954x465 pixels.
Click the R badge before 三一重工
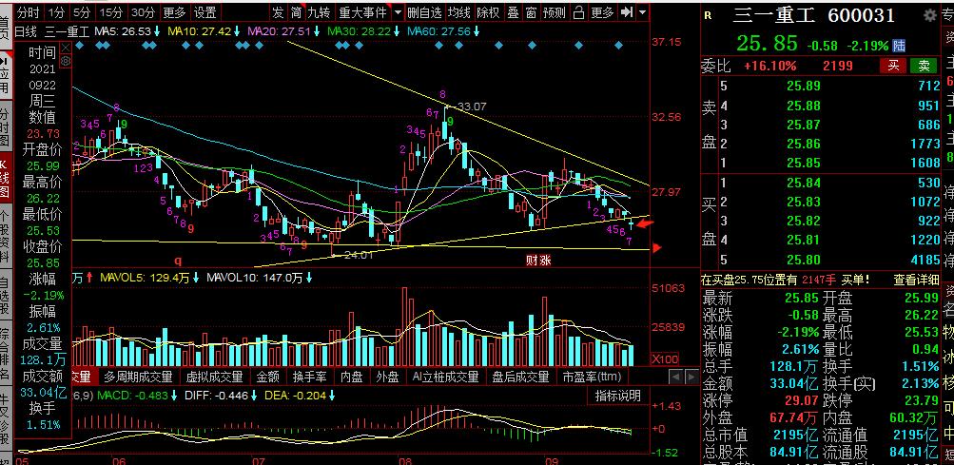tap(707, 16)
